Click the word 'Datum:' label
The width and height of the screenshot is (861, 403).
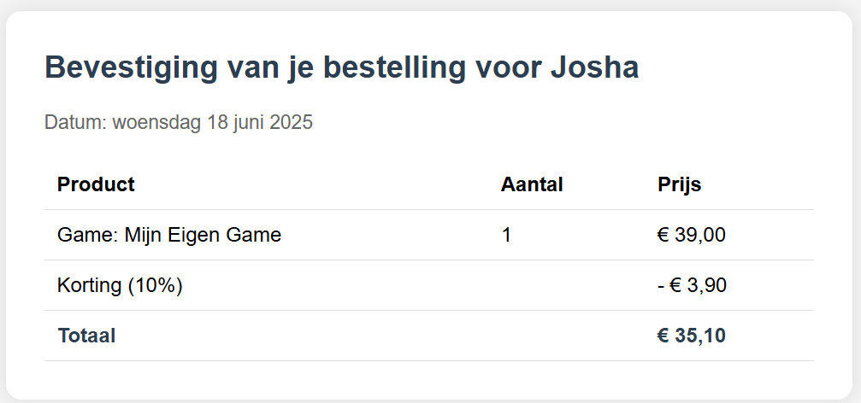[x=76, y=122]
